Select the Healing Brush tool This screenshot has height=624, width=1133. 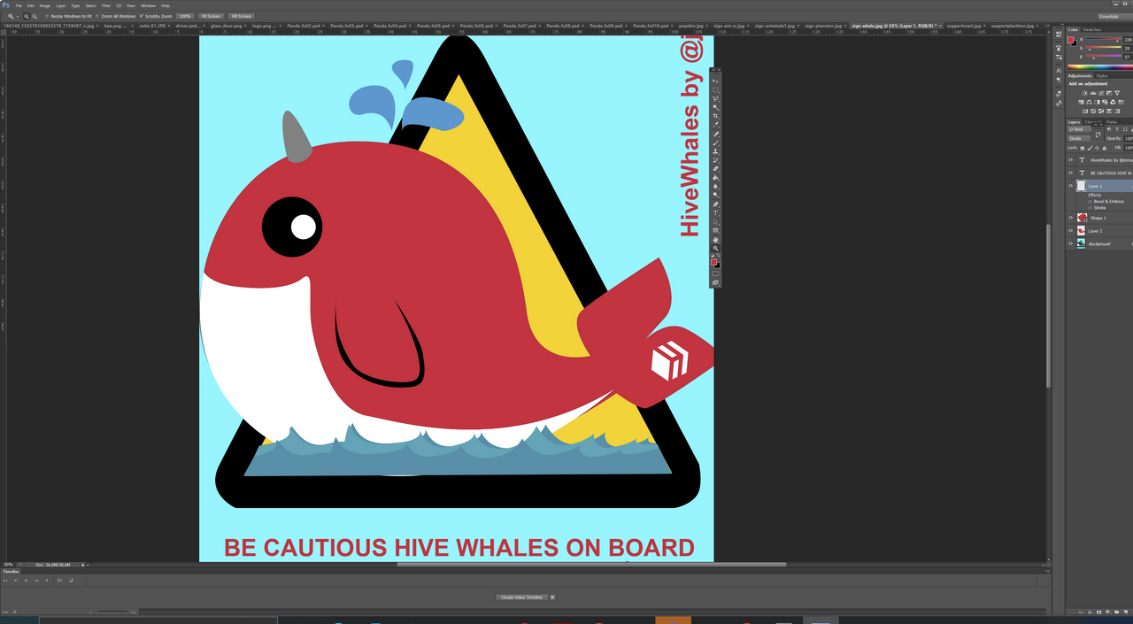point(716,135)
